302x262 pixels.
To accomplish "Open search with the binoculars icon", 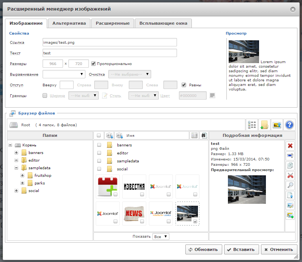I will point(204,135).
